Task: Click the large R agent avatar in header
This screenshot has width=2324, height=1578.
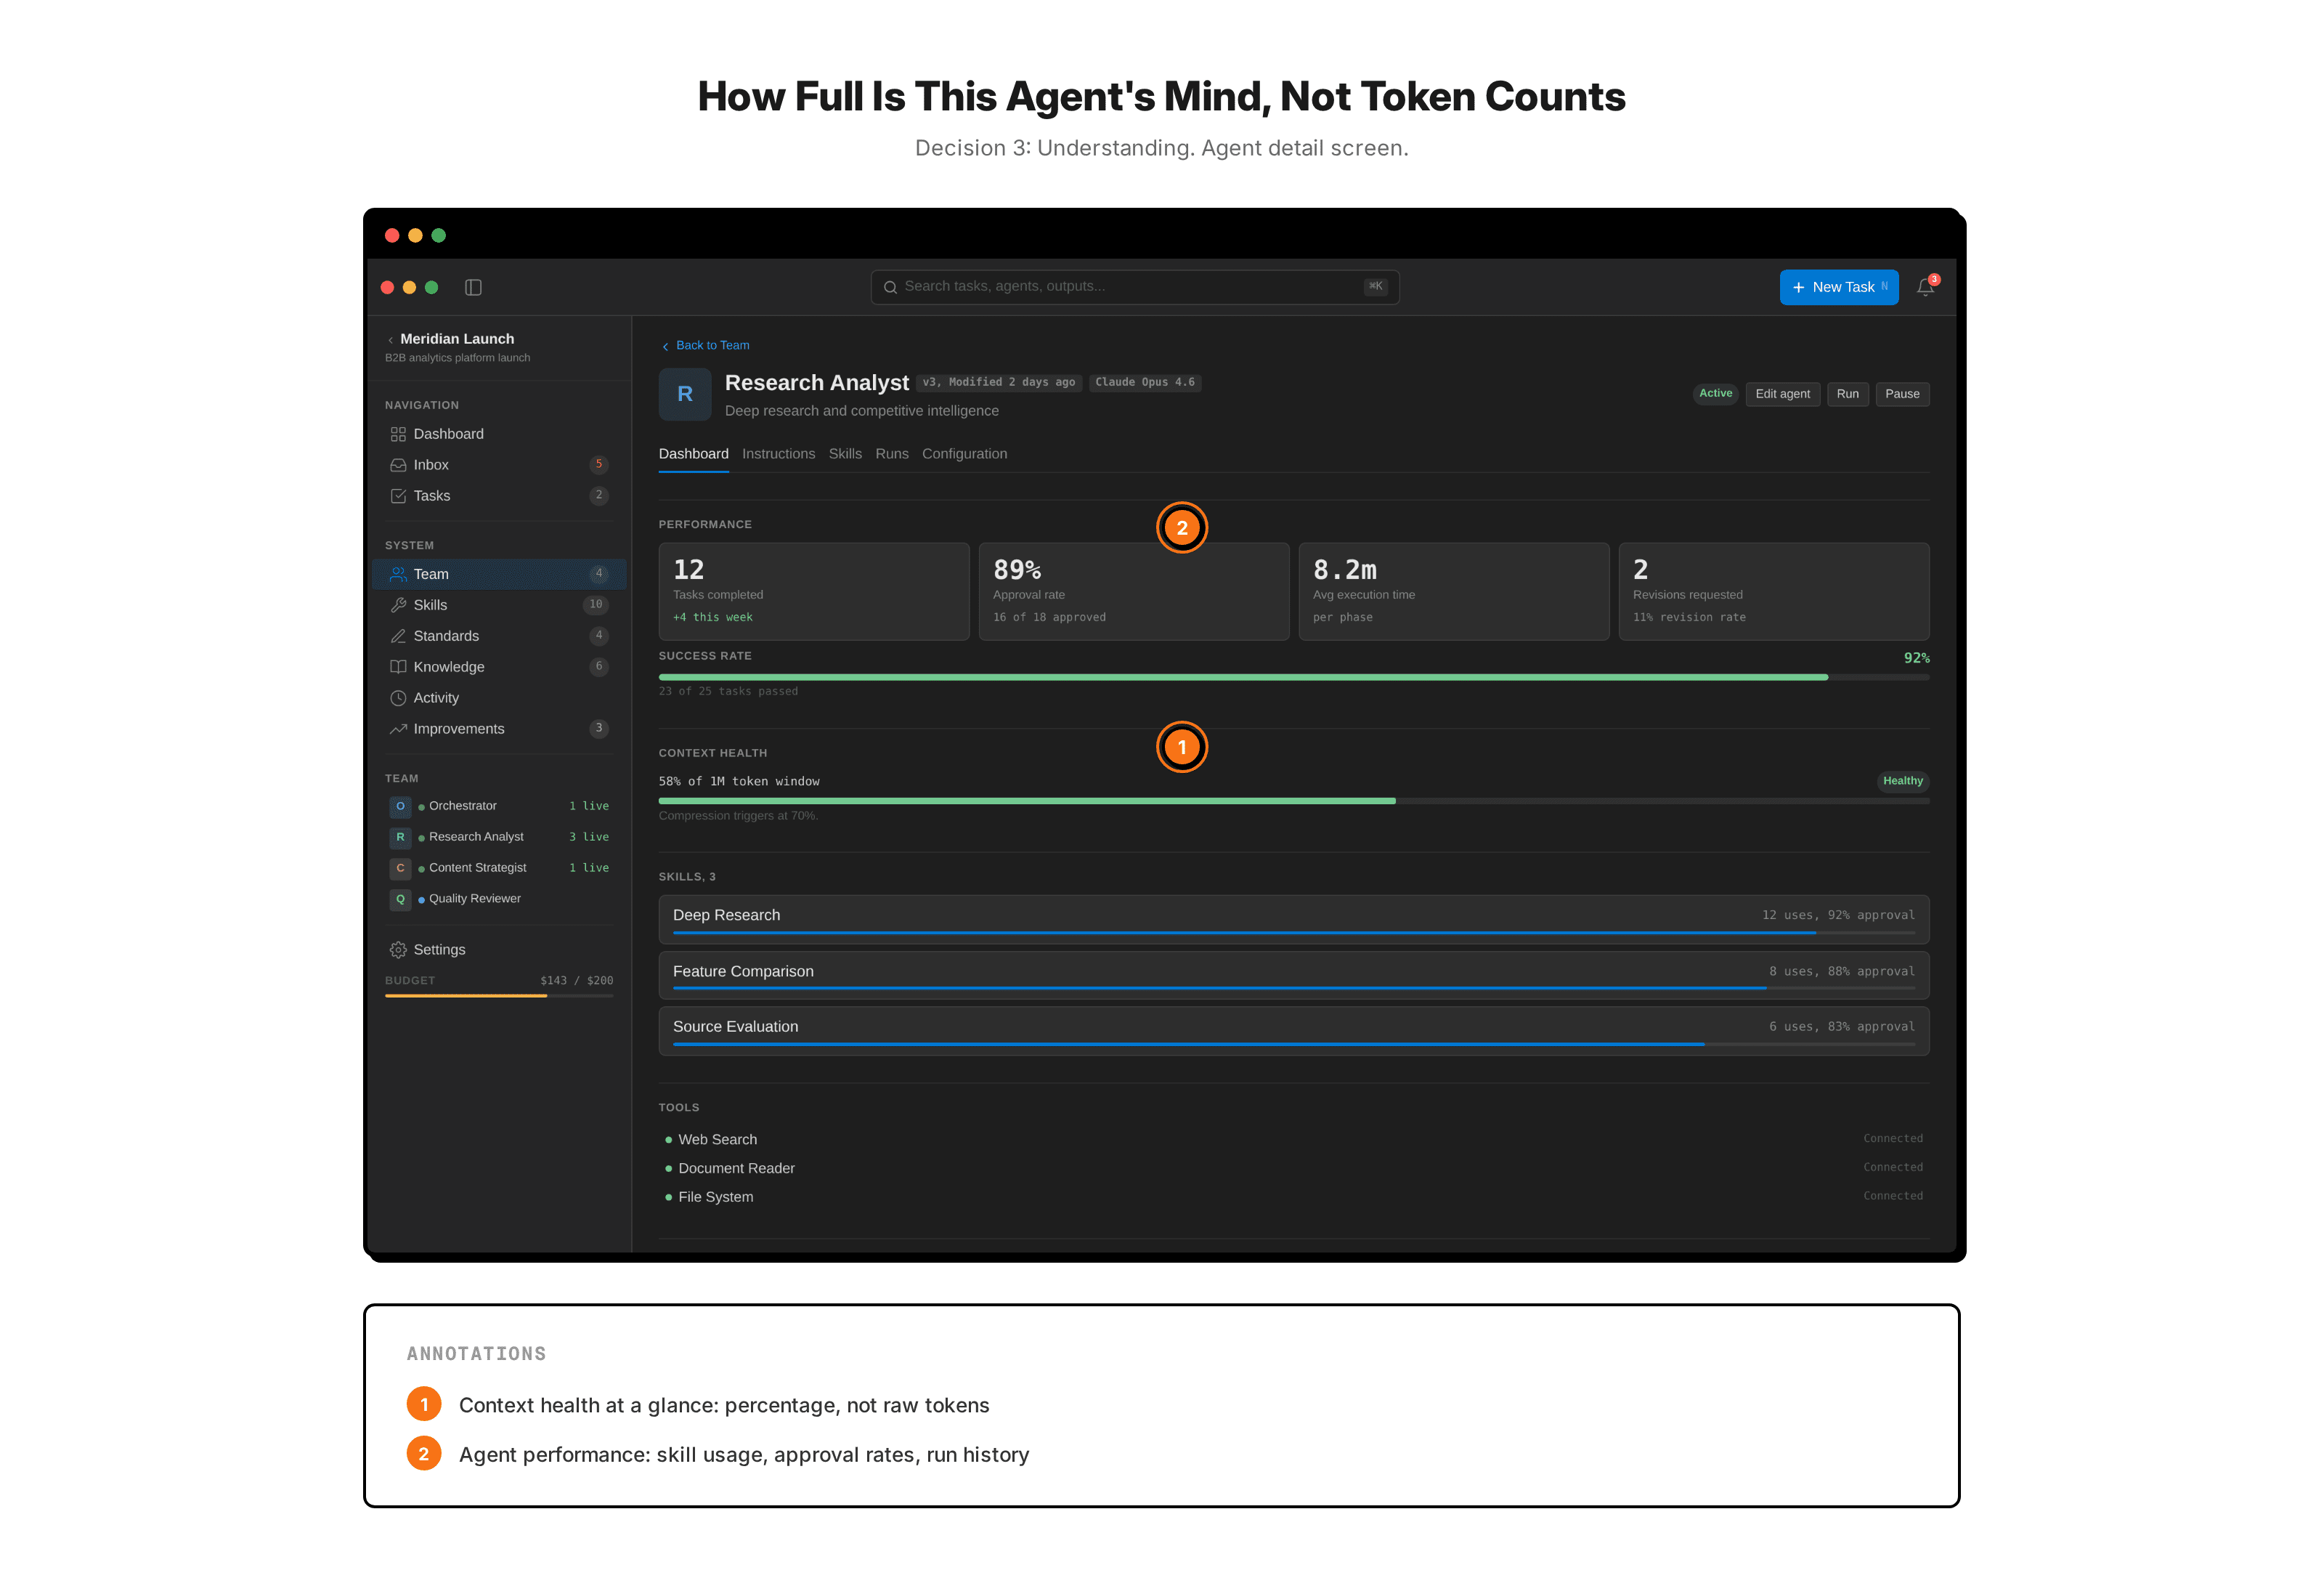Action: (x=685, y=394)
